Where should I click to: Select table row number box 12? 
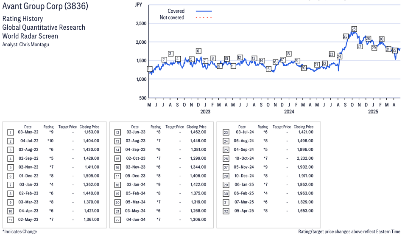[x=117, y=133]
